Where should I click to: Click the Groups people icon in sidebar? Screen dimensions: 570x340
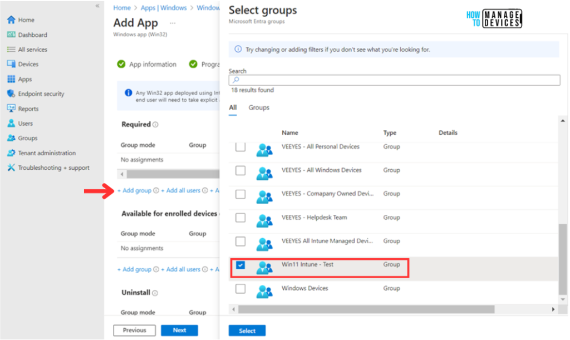tap(11, 138)
